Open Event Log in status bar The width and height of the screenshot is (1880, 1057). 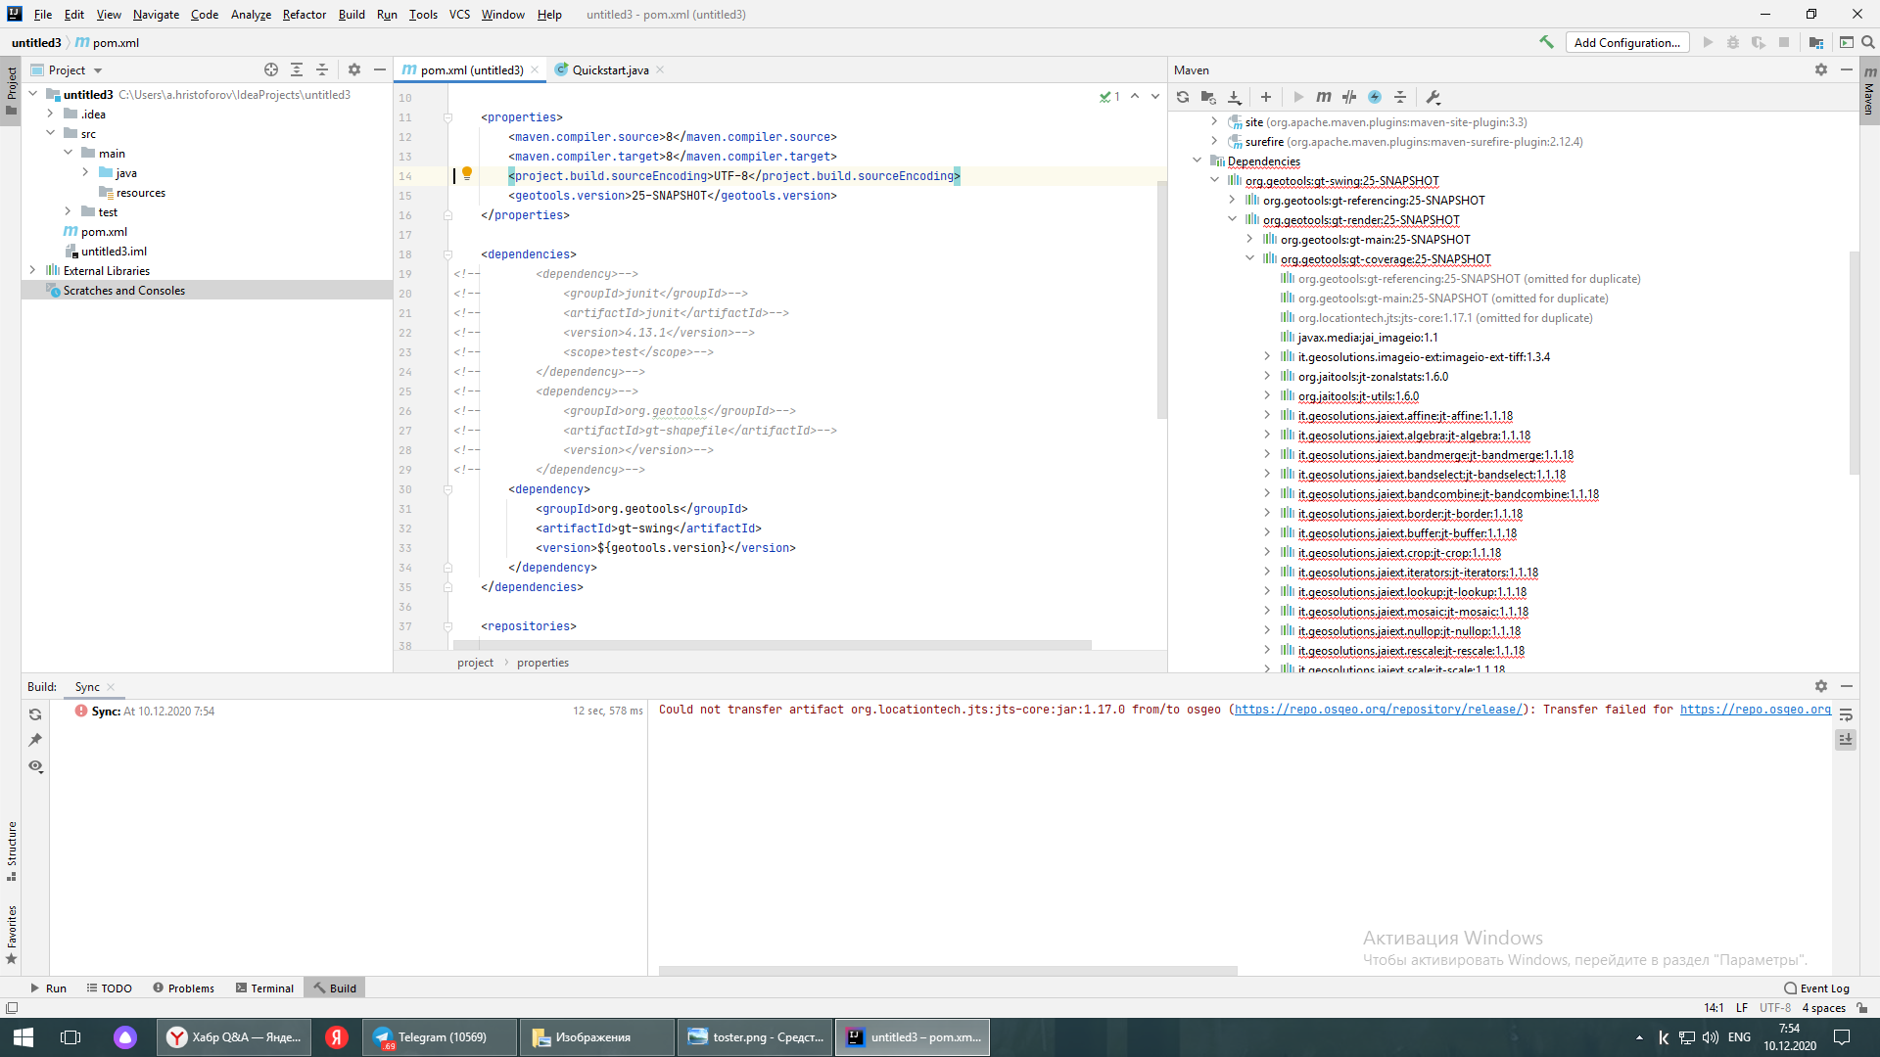pos(1817,988)
